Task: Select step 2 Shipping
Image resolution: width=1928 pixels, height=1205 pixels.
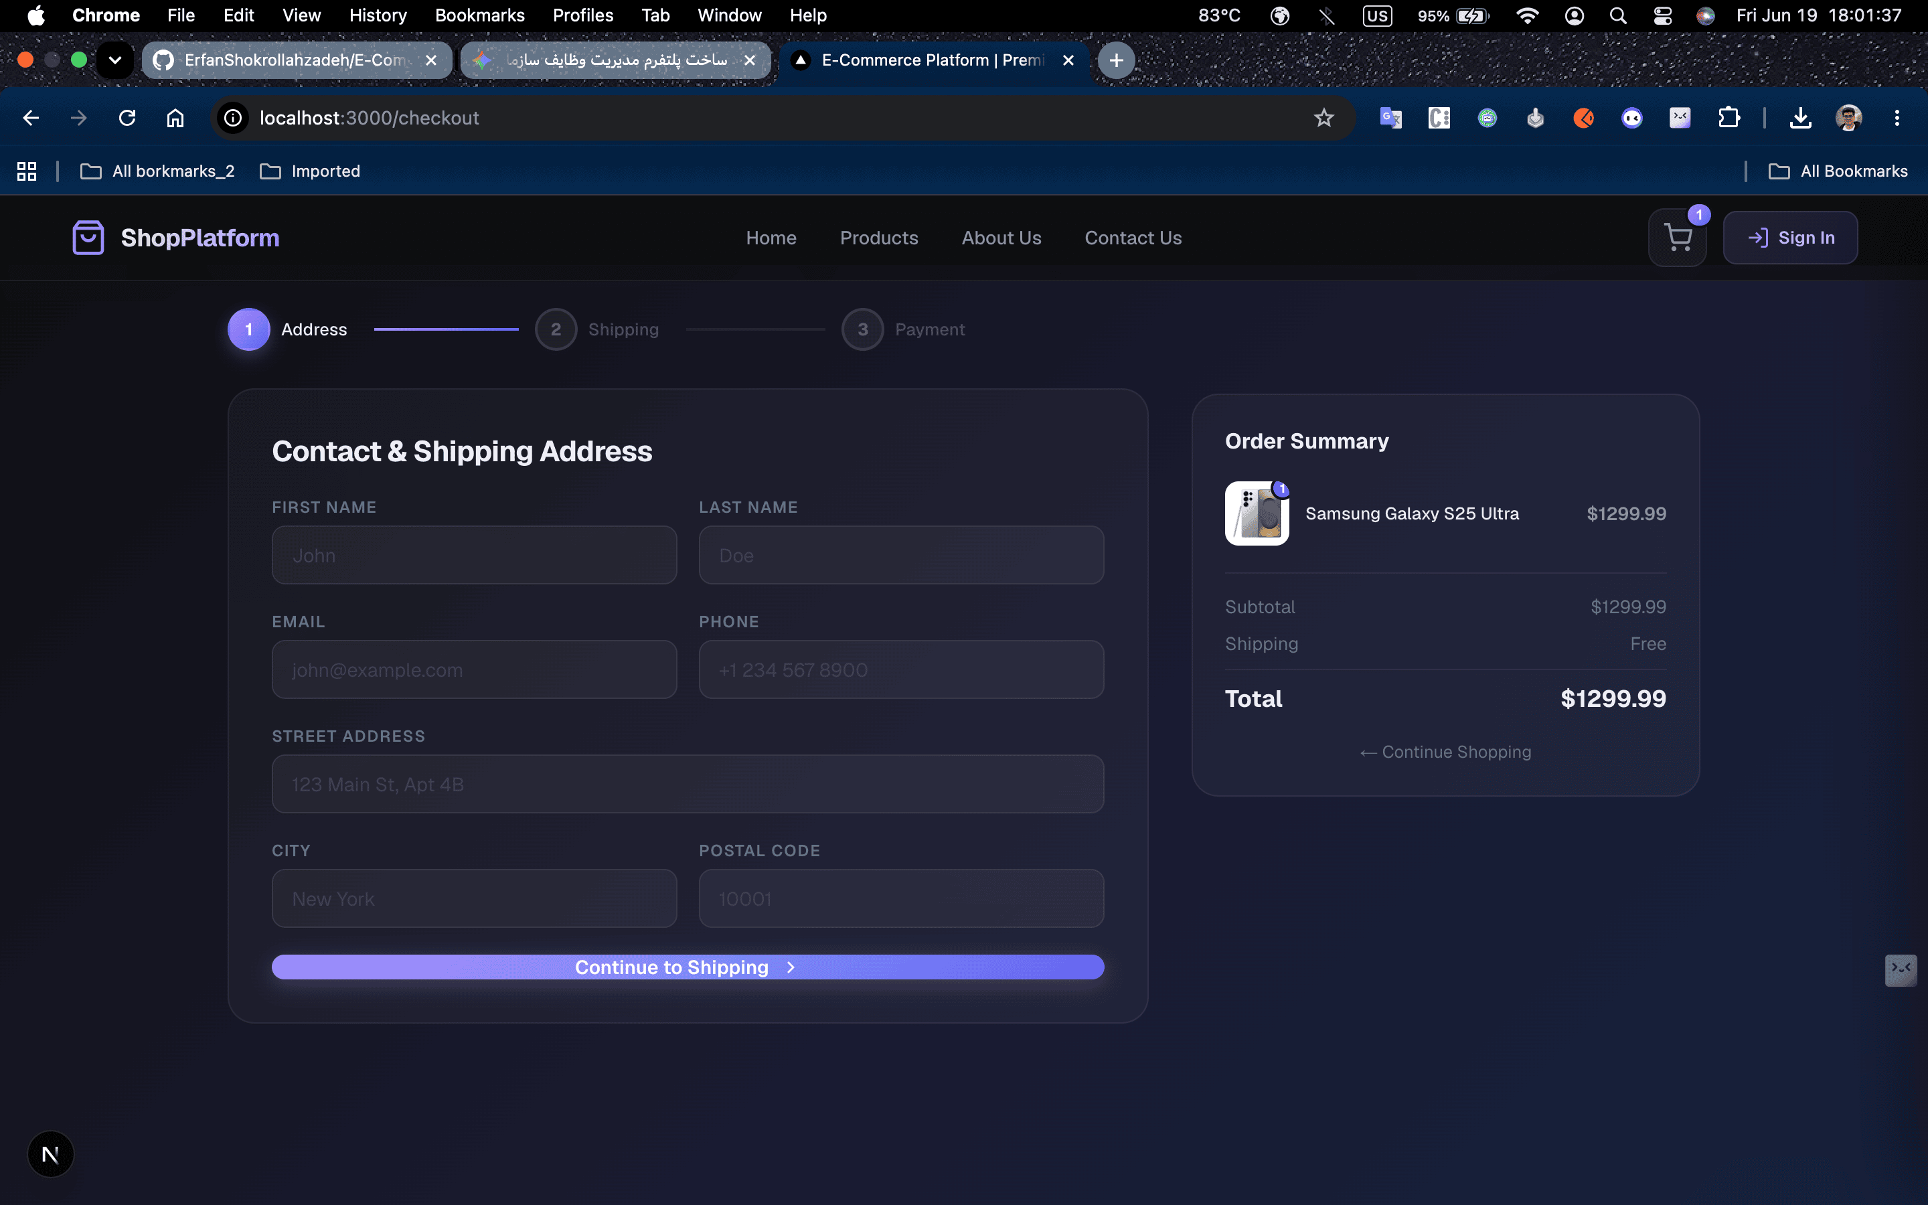Action: pos(596,329)
